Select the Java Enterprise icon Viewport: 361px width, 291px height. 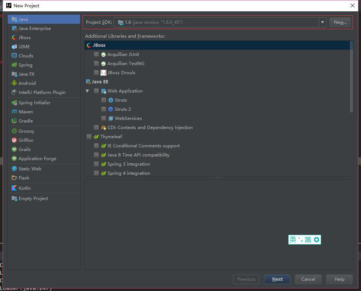14,28
